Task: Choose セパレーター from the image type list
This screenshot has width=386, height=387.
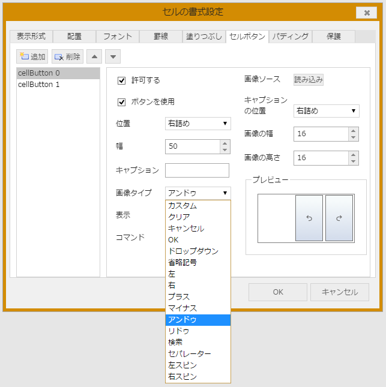Action: click(x=198, y=354)
